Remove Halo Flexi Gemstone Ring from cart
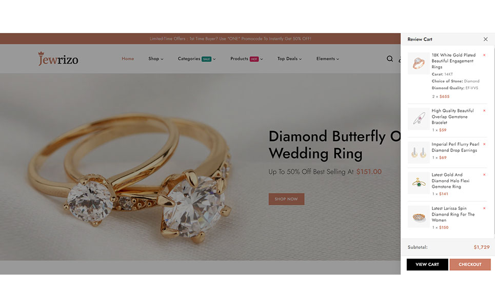This screenshot has height=308, width=495. (x=484, y=175)
